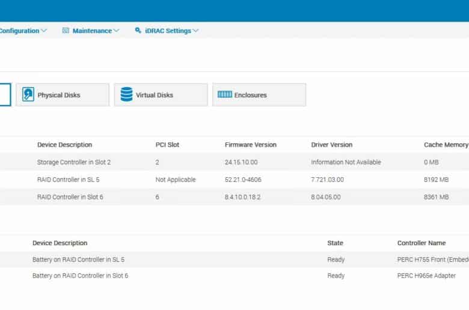Click the PCI Slot column header
The width and height of the screenshot is (469, 310).
[167, 145]
